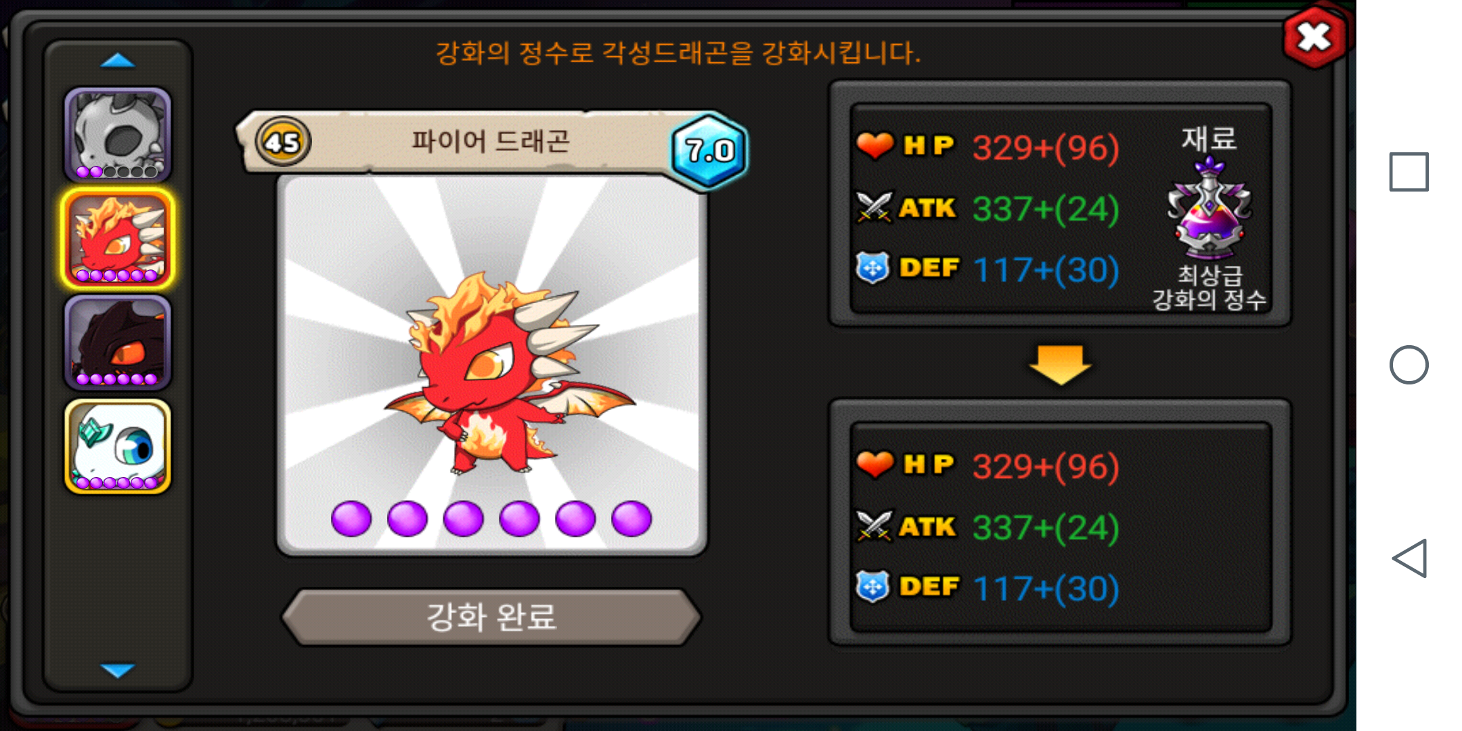Select the Fire Dragon thumbnail in the list
The image size is (1462, 731).
[118, 239]
